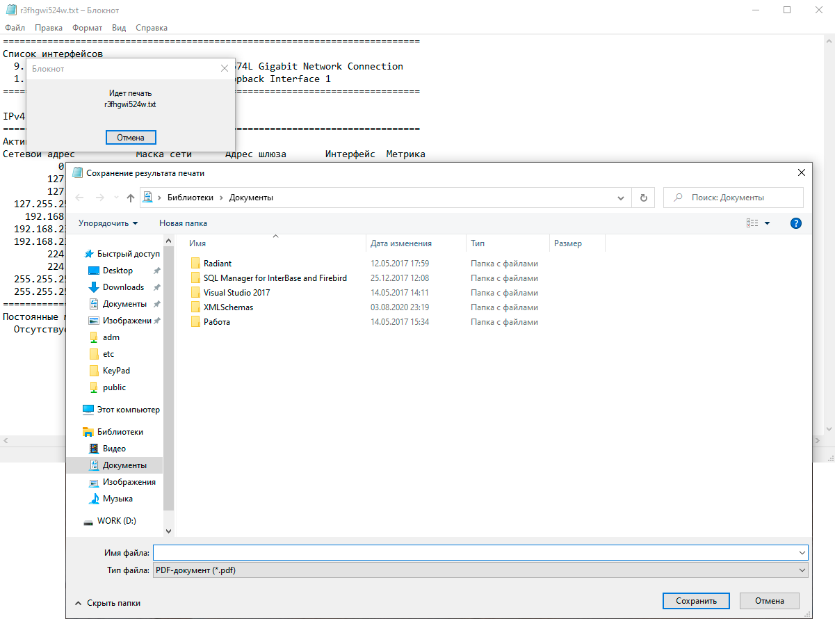835x619 pixels.
Task: Select Музыка library in sidebar
Action: 117,499
